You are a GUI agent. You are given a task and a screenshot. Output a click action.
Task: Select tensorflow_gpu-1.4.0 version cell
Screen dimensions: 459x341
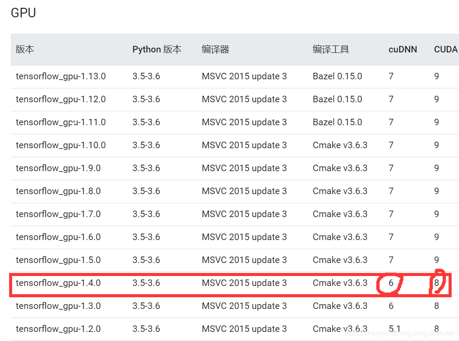point(58,283)
